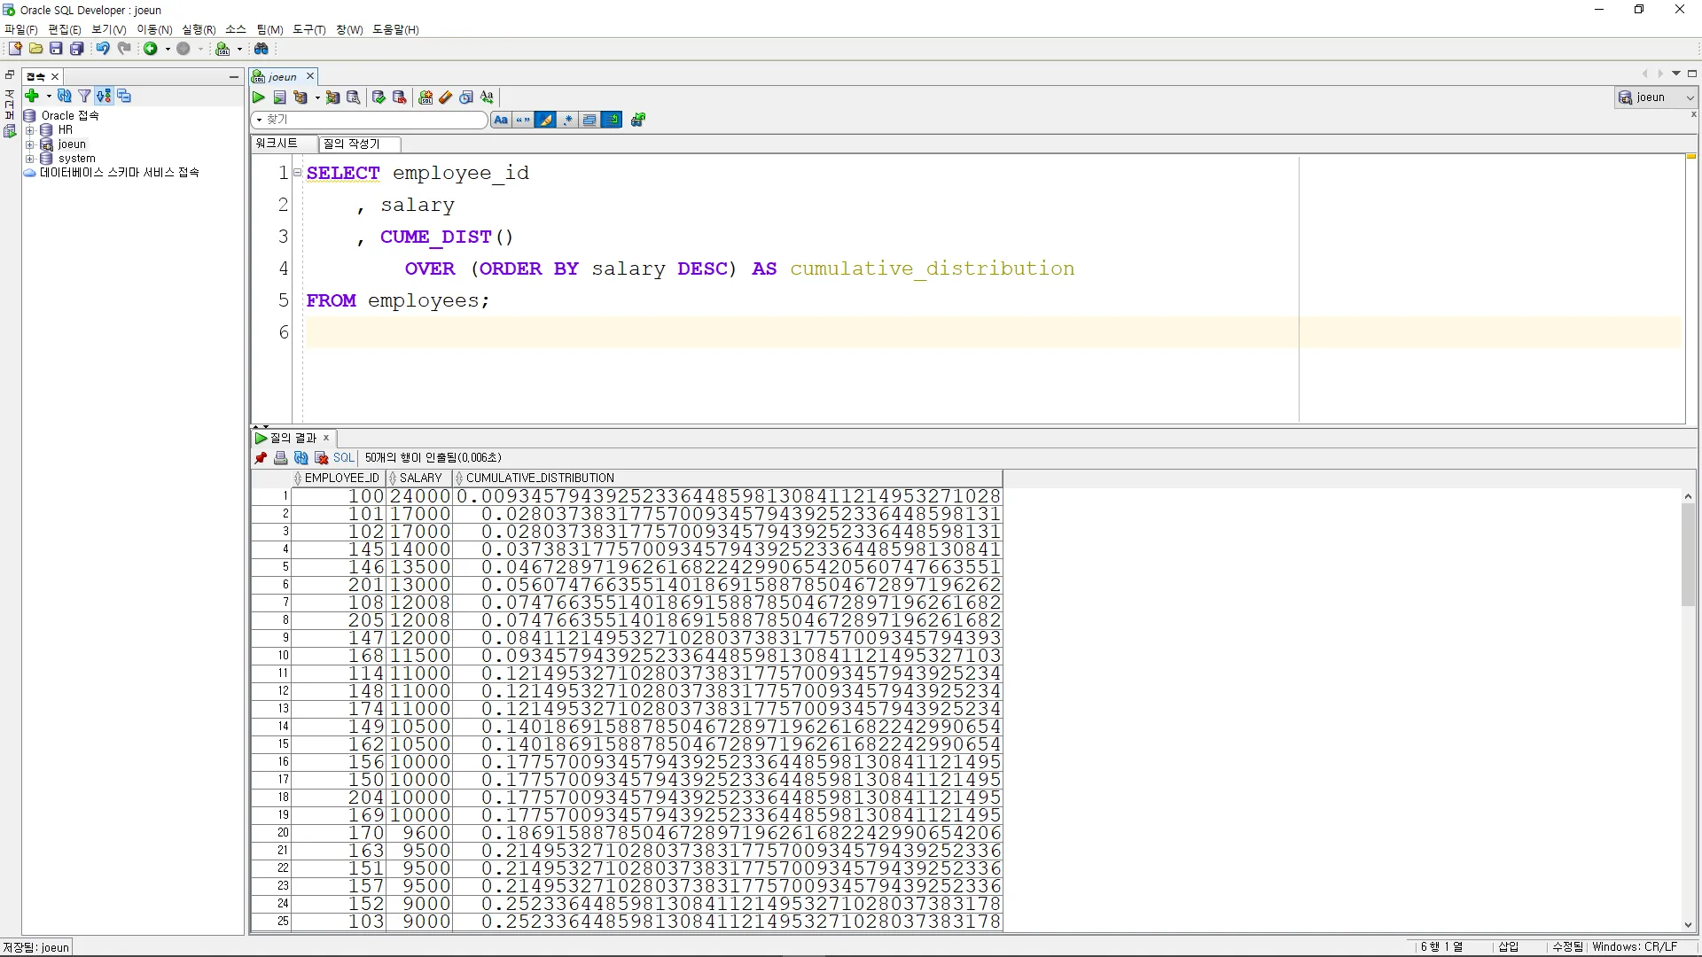Toggle the highlight occurrences search option
The height and width of the screenshot is (957, 1702).
(x=545, y=120)
